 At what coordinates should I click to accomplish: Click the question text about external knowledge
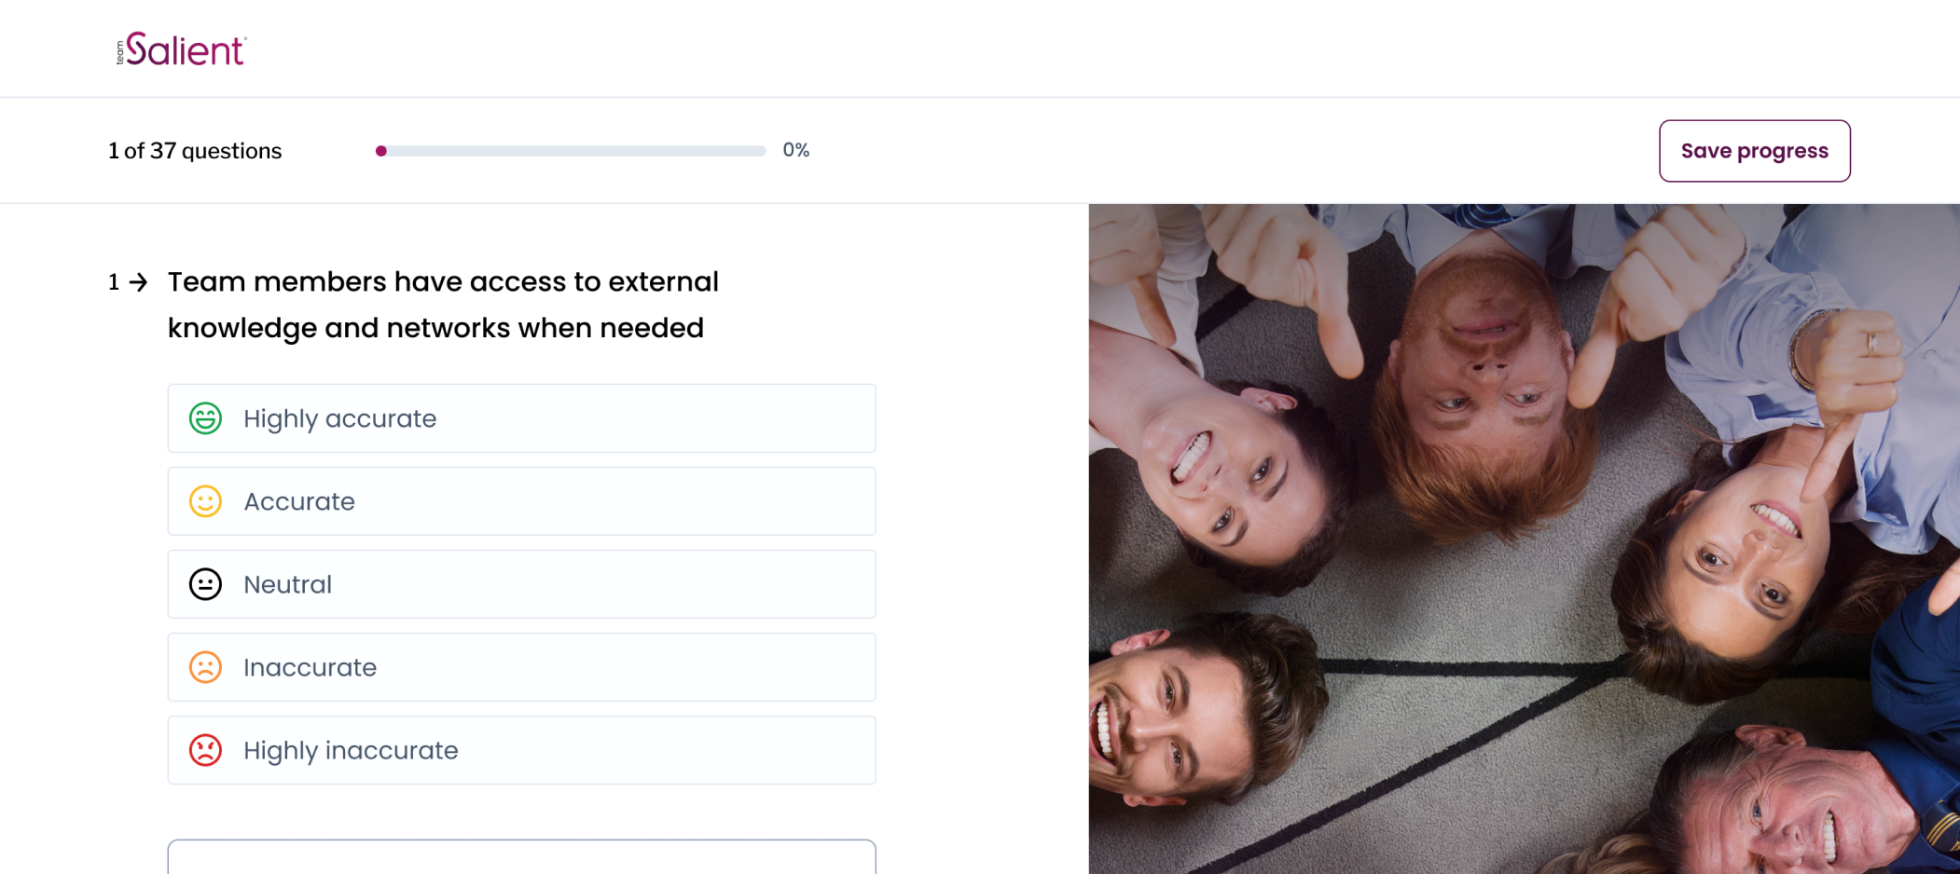(x=443, y=305)
